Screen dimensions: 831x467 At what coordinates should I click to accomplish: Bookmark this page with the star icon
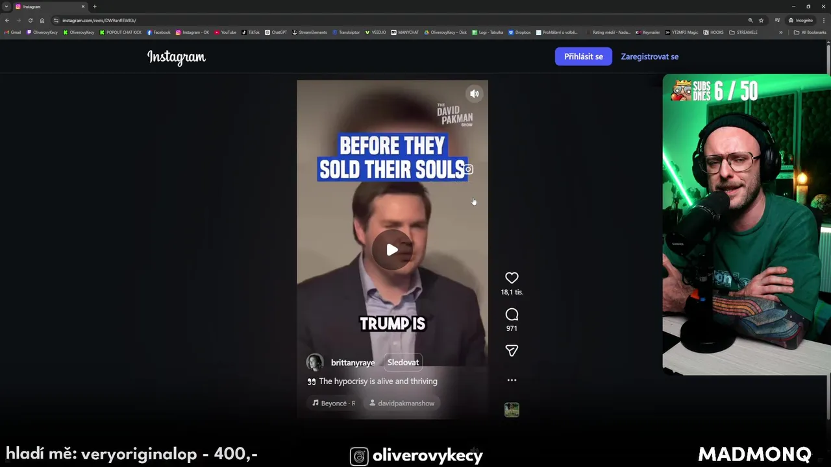pos(761,20)
